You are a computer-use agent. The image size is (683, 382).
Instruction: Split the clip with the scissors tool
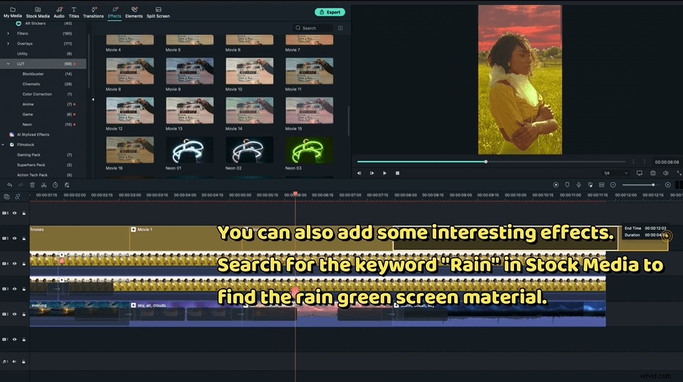pos(44,184)
